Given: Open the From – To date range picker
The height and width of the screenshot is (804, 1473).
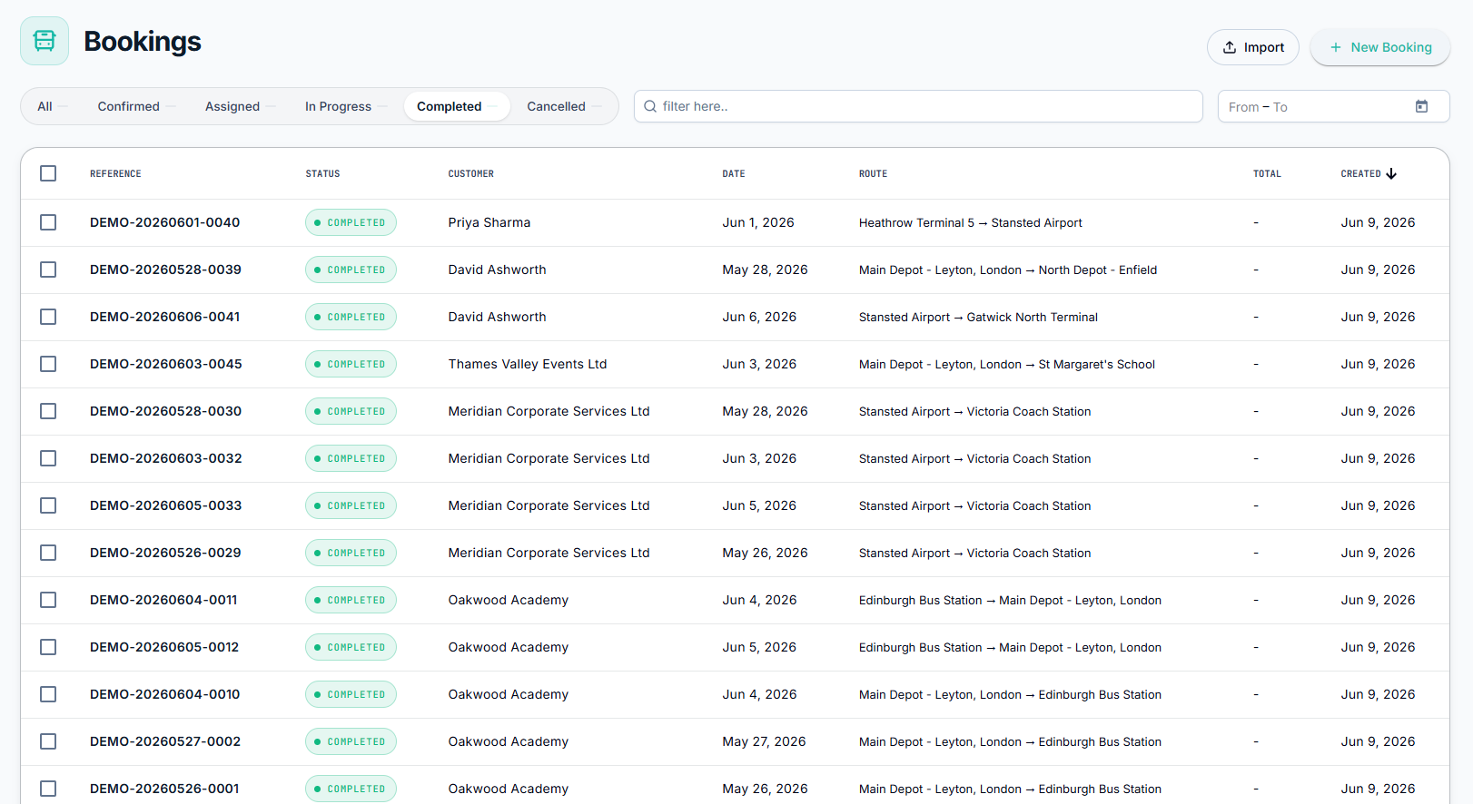Looking at the screenshot, I should 1333,106.
